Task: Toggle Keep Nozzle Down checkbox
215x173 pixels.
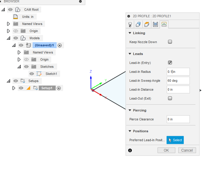Action: pos(170,42)
